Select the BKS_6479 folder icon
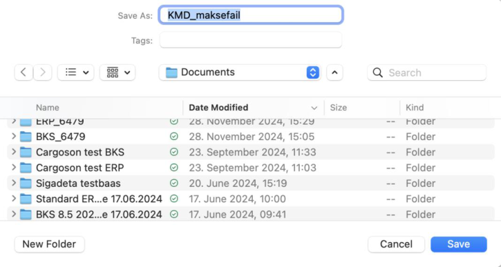This screenshot has height=267, width=501. [x=26, y=137]
